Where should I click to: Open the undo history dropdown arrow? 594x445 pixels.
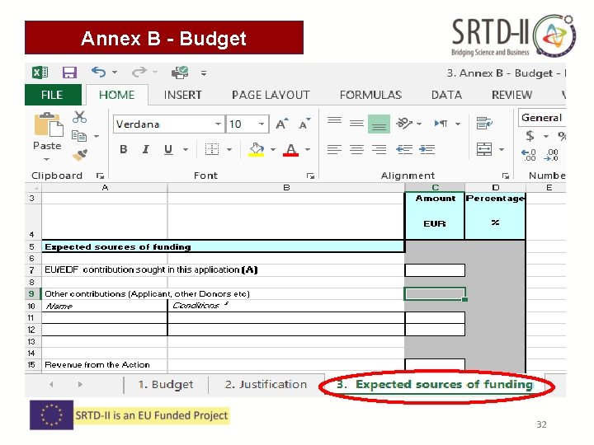coord(115,73)
